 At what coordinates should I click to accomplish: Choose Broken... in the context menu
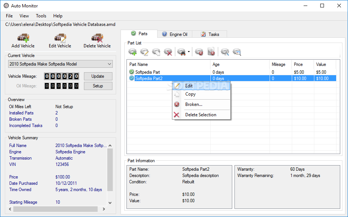pyautogui.click(x=201, y=104)
